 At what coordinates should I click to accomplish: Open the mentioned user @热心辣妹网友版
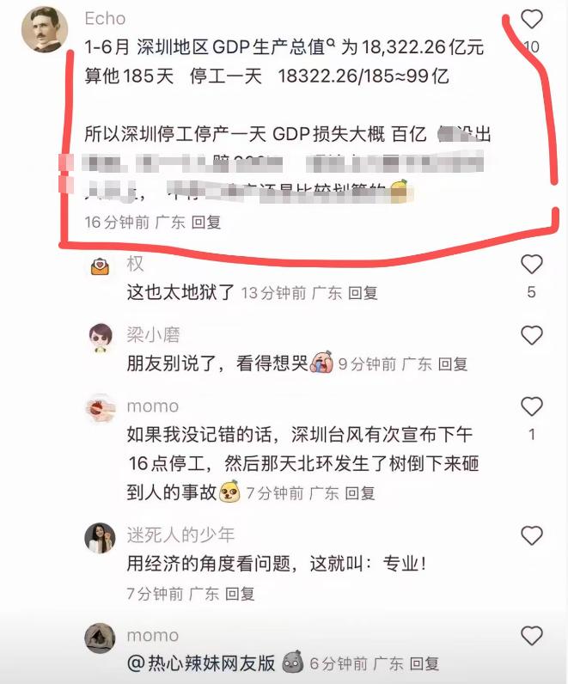(202, 663)
